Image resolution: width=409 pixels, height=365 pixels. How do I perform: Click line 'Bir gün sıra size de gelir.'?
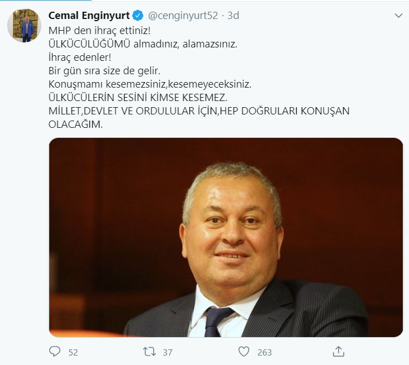click(x=104, y=71)
